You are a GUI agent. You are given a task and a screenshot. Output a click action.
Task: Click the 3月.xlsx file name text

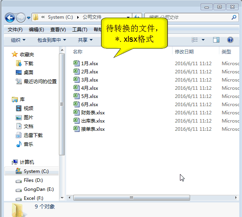[90, 80]
